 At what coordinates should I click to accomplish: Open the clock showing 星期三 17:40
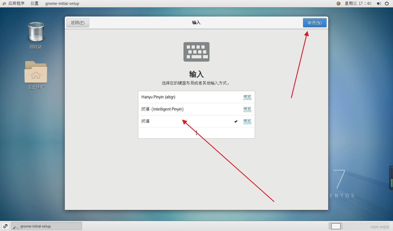(358, 4)
